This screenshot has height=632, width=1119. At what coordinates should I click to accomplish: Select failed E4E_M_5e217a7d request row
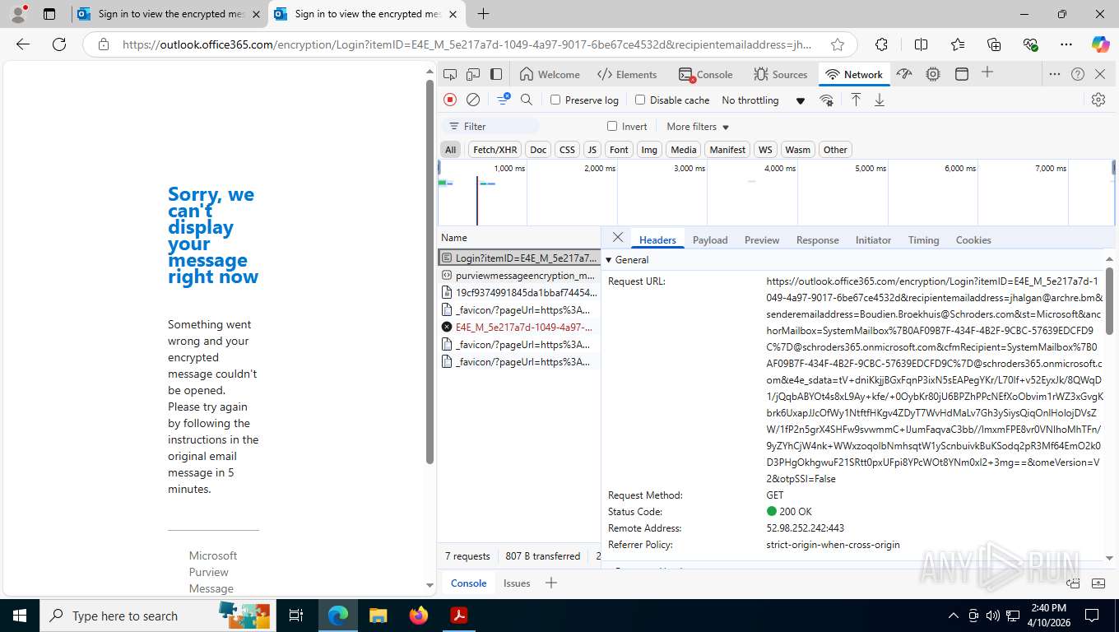(518, 327)
